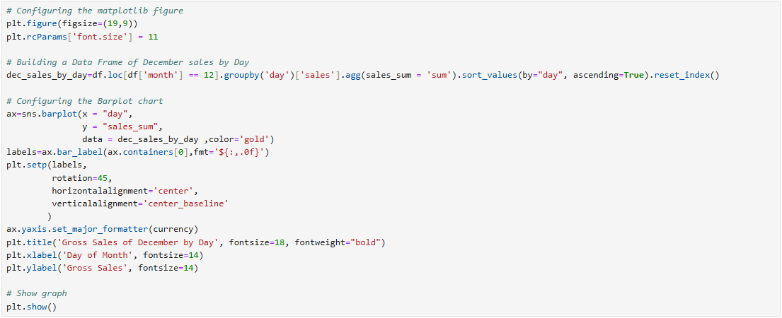The image size is (782, 318).
Task: Click the comment about Configuring matplotlib figure
Action: (x=95, y=11)
